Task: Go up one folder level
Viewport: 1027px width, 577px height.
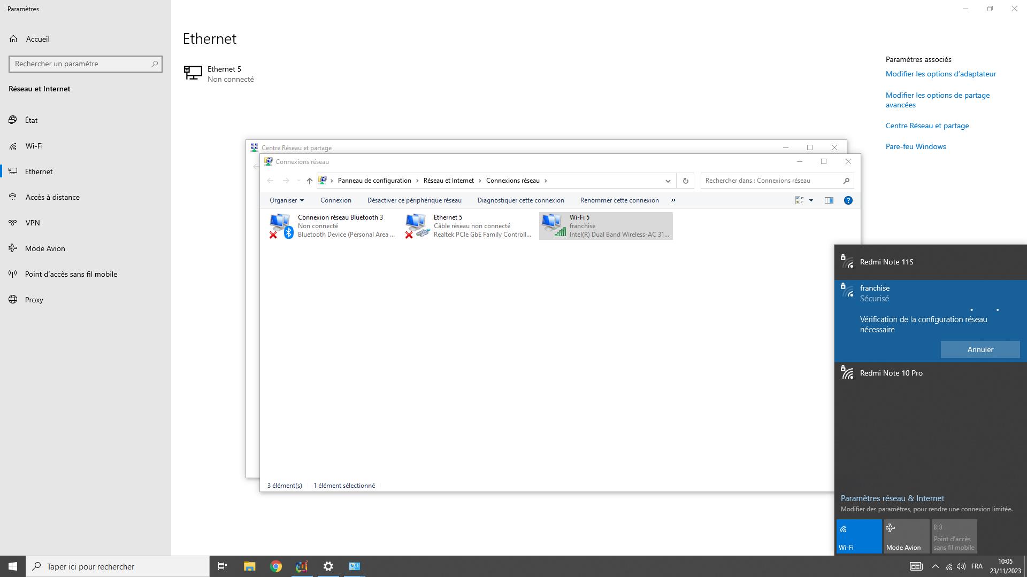Action: click(309, 181)
